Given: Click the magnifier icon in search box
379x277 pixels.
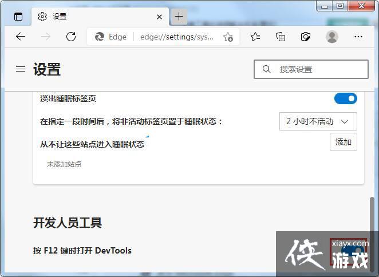Looking at the screenshot, I should point(266,69).
